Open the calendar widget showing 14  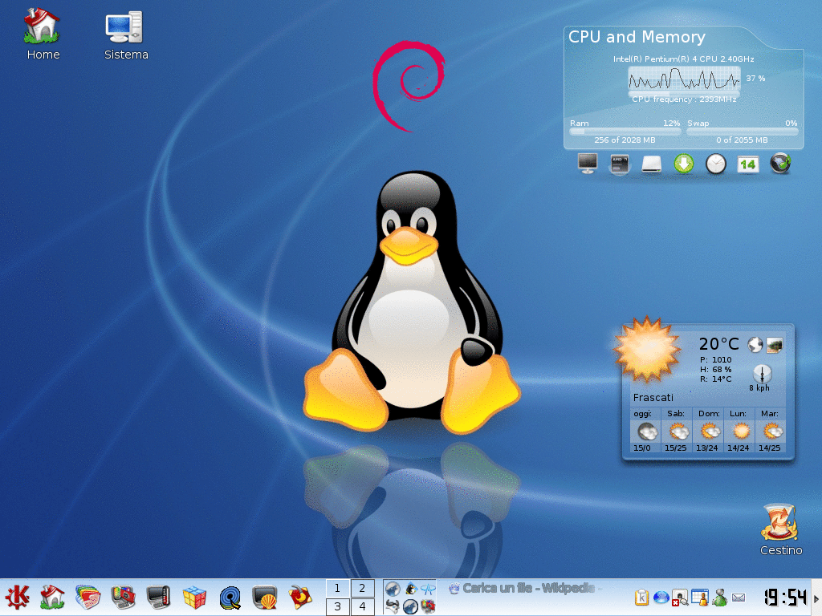pos(748,164)
